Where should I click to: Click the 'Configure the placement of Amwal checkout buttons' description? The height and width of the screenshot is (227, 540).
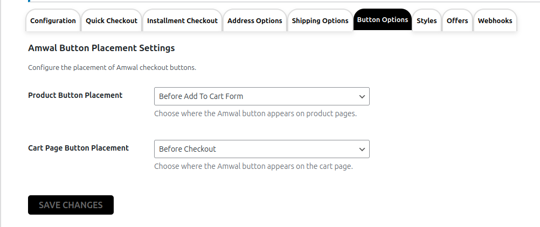click(112, 68)
